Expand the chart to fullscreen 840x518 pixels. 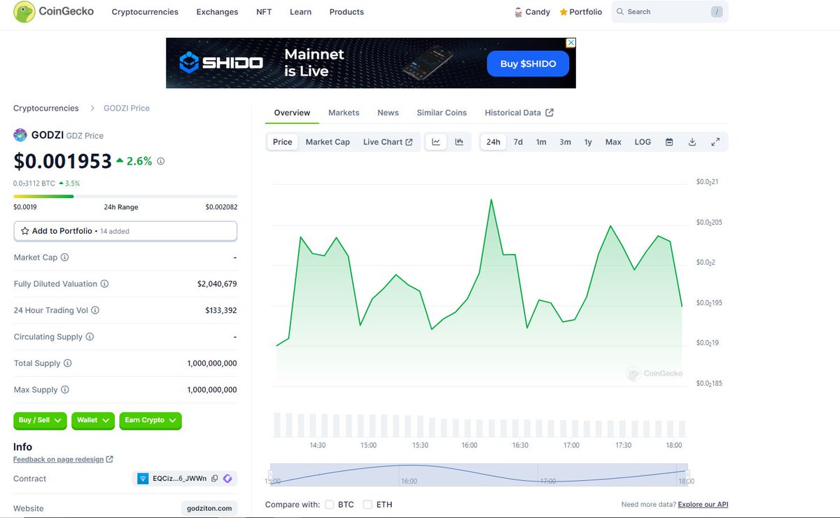pos(715,141)
